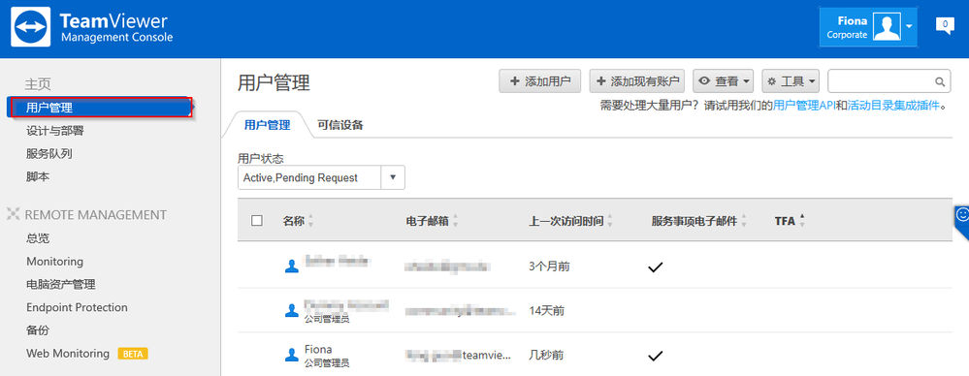Open the feedback smiley icon
This screenshot has height=376, width=969.
pyautogui.click(x=962, y=215)
